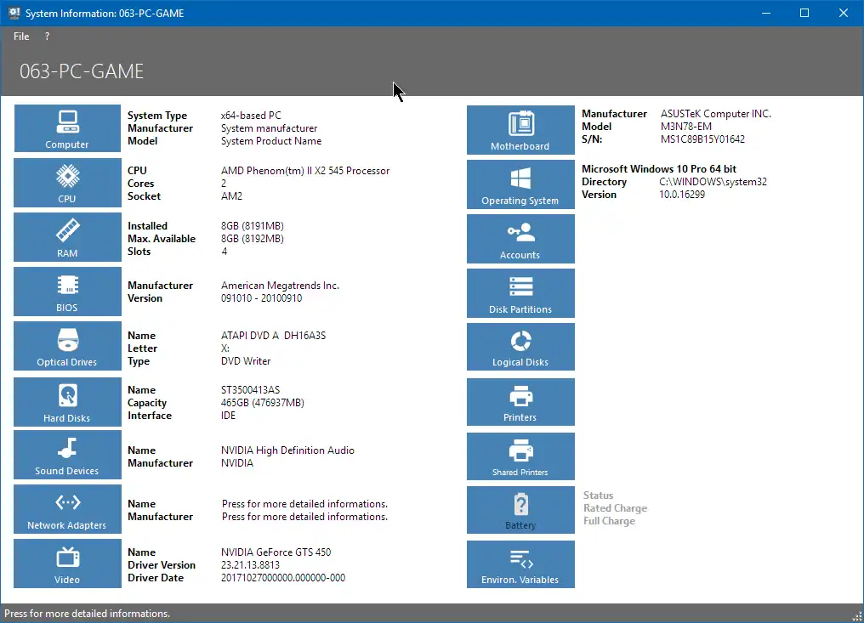The width and height of the screenshot is (864, 623).
Task: Open the RAM details tile
Action: click(x=67, y=237)
